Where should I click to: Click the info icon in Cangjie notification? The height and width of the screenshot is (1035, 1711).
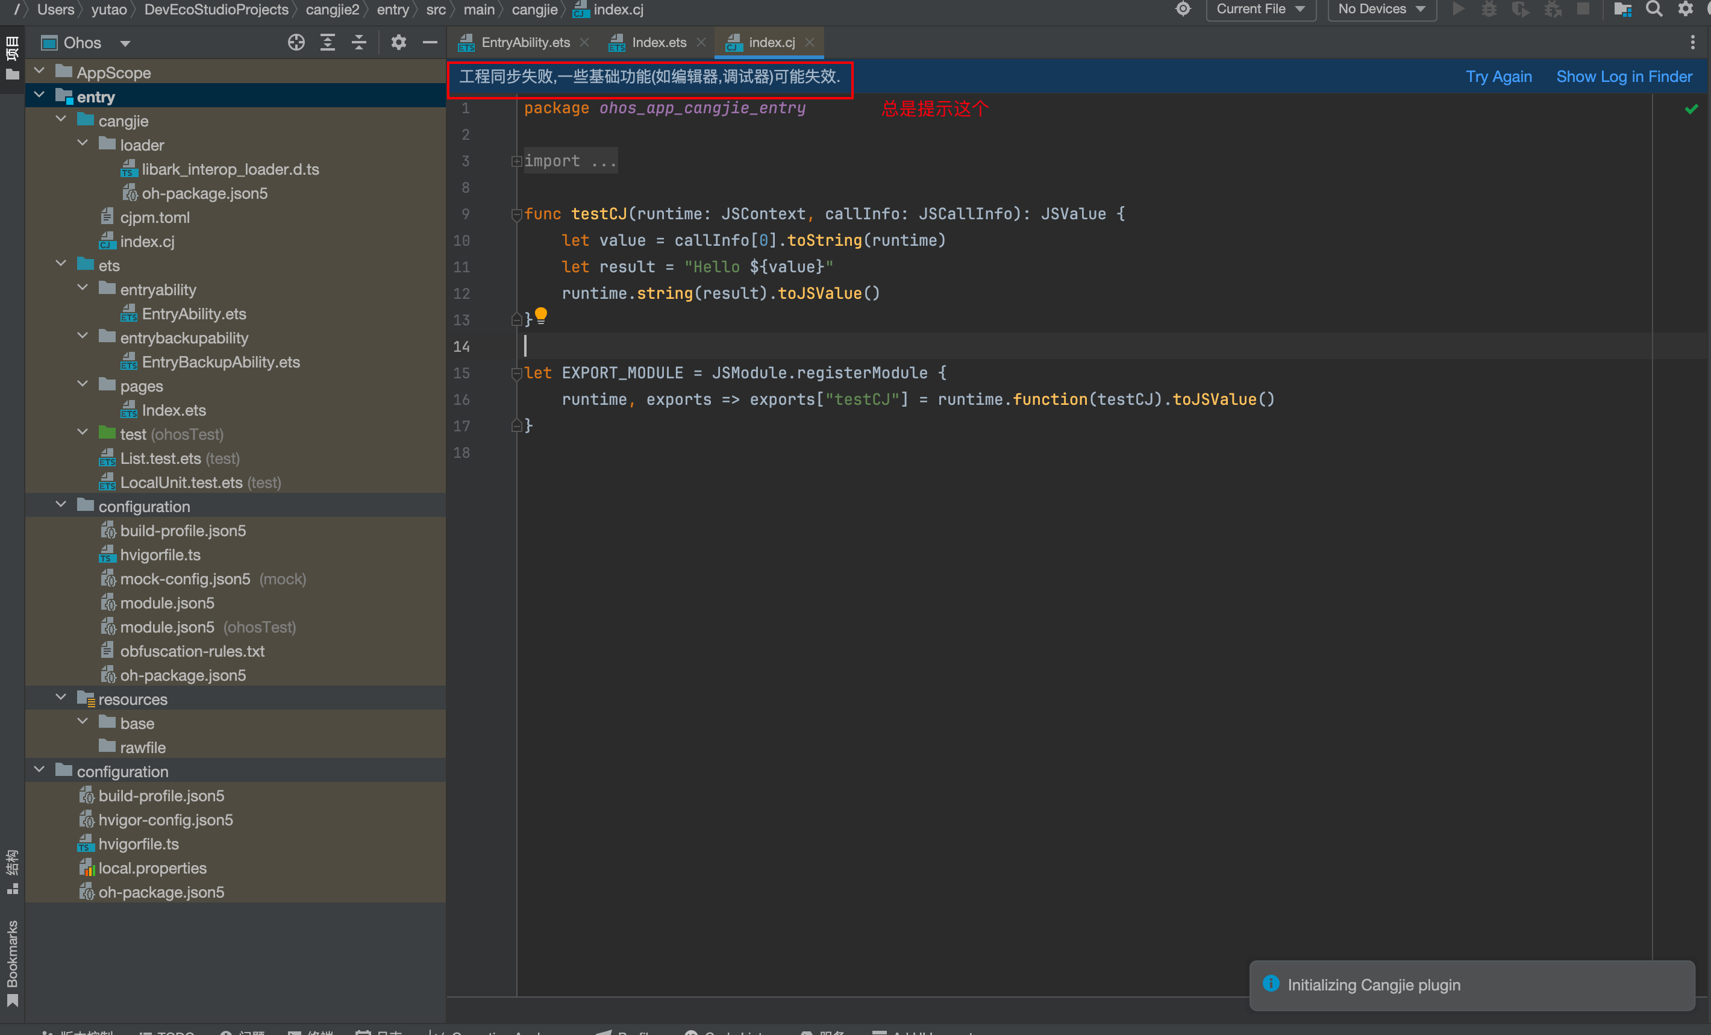click(1271, 984)
